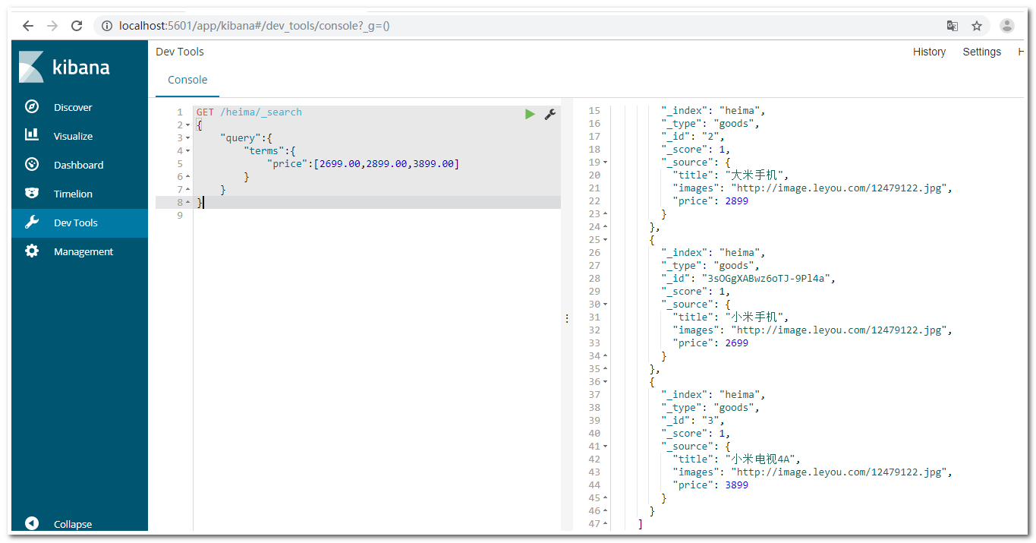Click price value 2699 in response
Screen dimensions: 1036x543
[736, 343]
